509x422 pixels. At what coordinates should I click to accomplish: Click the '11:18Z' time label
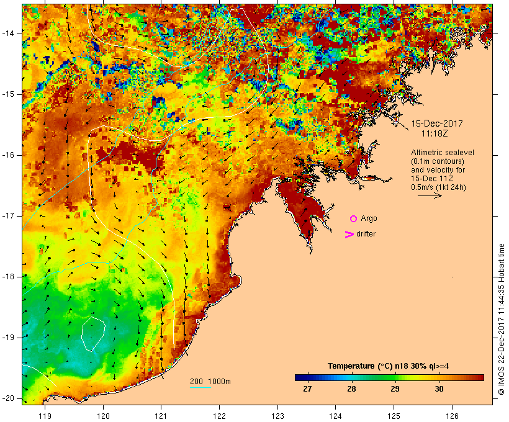click(435, 133)
